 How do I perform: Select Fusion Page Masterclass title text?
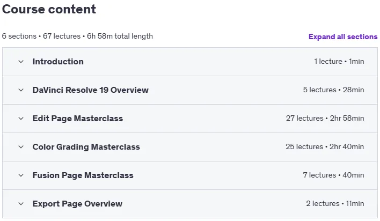(83, 175)
